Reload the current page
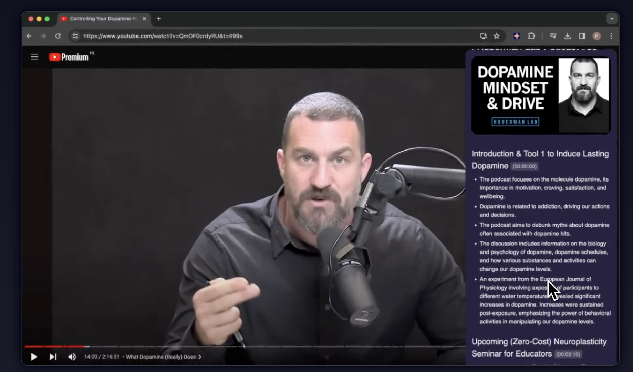This screenshot has width=633, height=372. point(58,36)
